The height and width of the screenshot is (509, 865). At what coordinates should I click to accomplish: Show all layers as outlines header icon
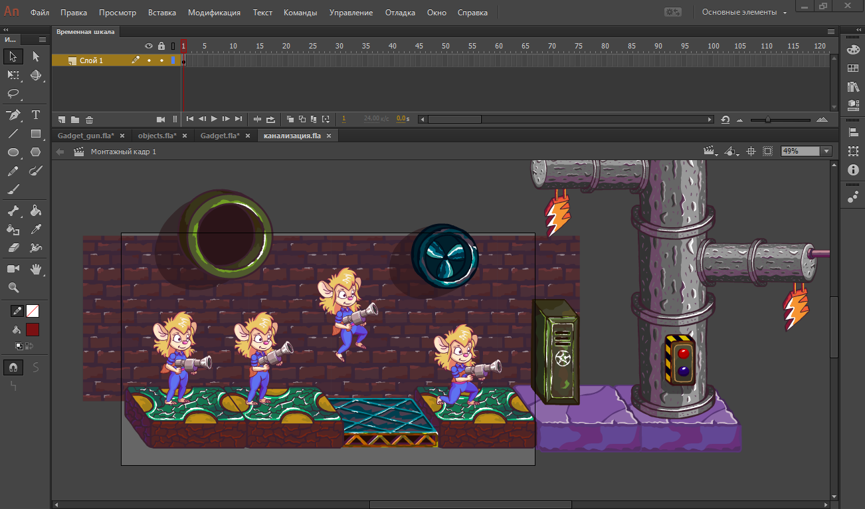click(x=173, y=46)
